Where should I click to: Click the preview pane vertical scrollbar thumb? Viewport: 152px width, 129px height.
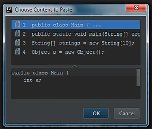[138, 78]
